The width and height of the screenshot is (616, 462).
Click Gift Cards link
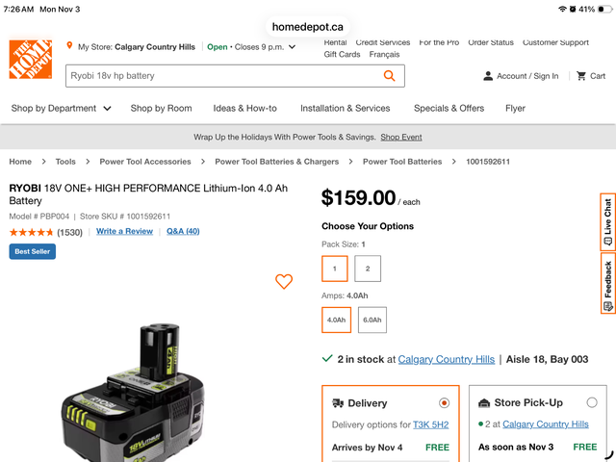point(342,55)
